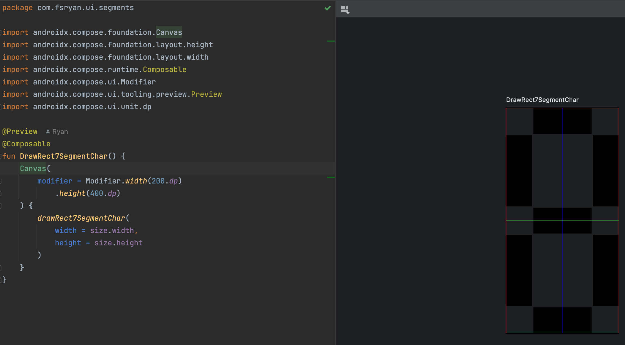Click Composable in the runtime import line

click(165, 70)
